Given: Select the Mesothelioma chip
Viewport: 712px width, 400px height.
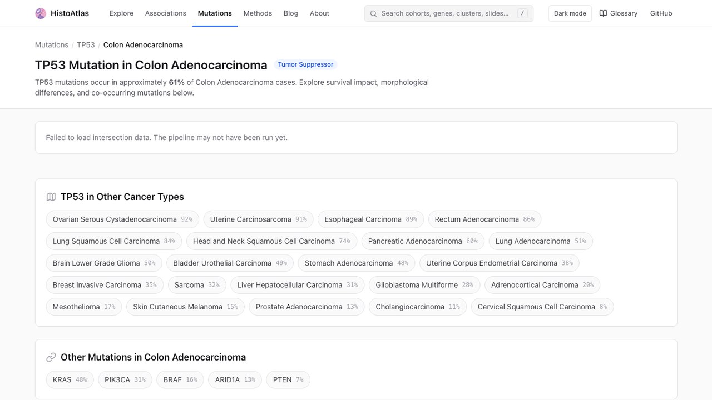Looking at the screenshot, I should pos(84,307).
